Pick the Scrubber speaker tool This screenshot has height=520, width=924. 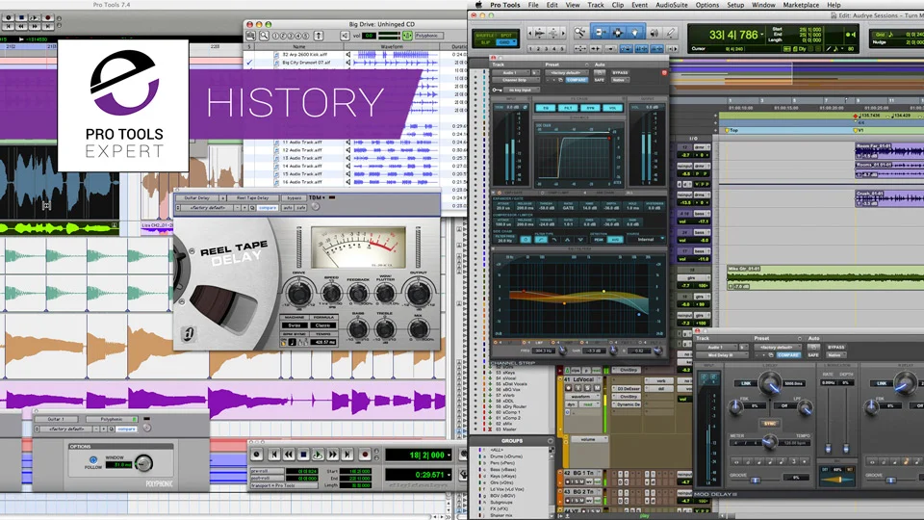click(654, 34)
